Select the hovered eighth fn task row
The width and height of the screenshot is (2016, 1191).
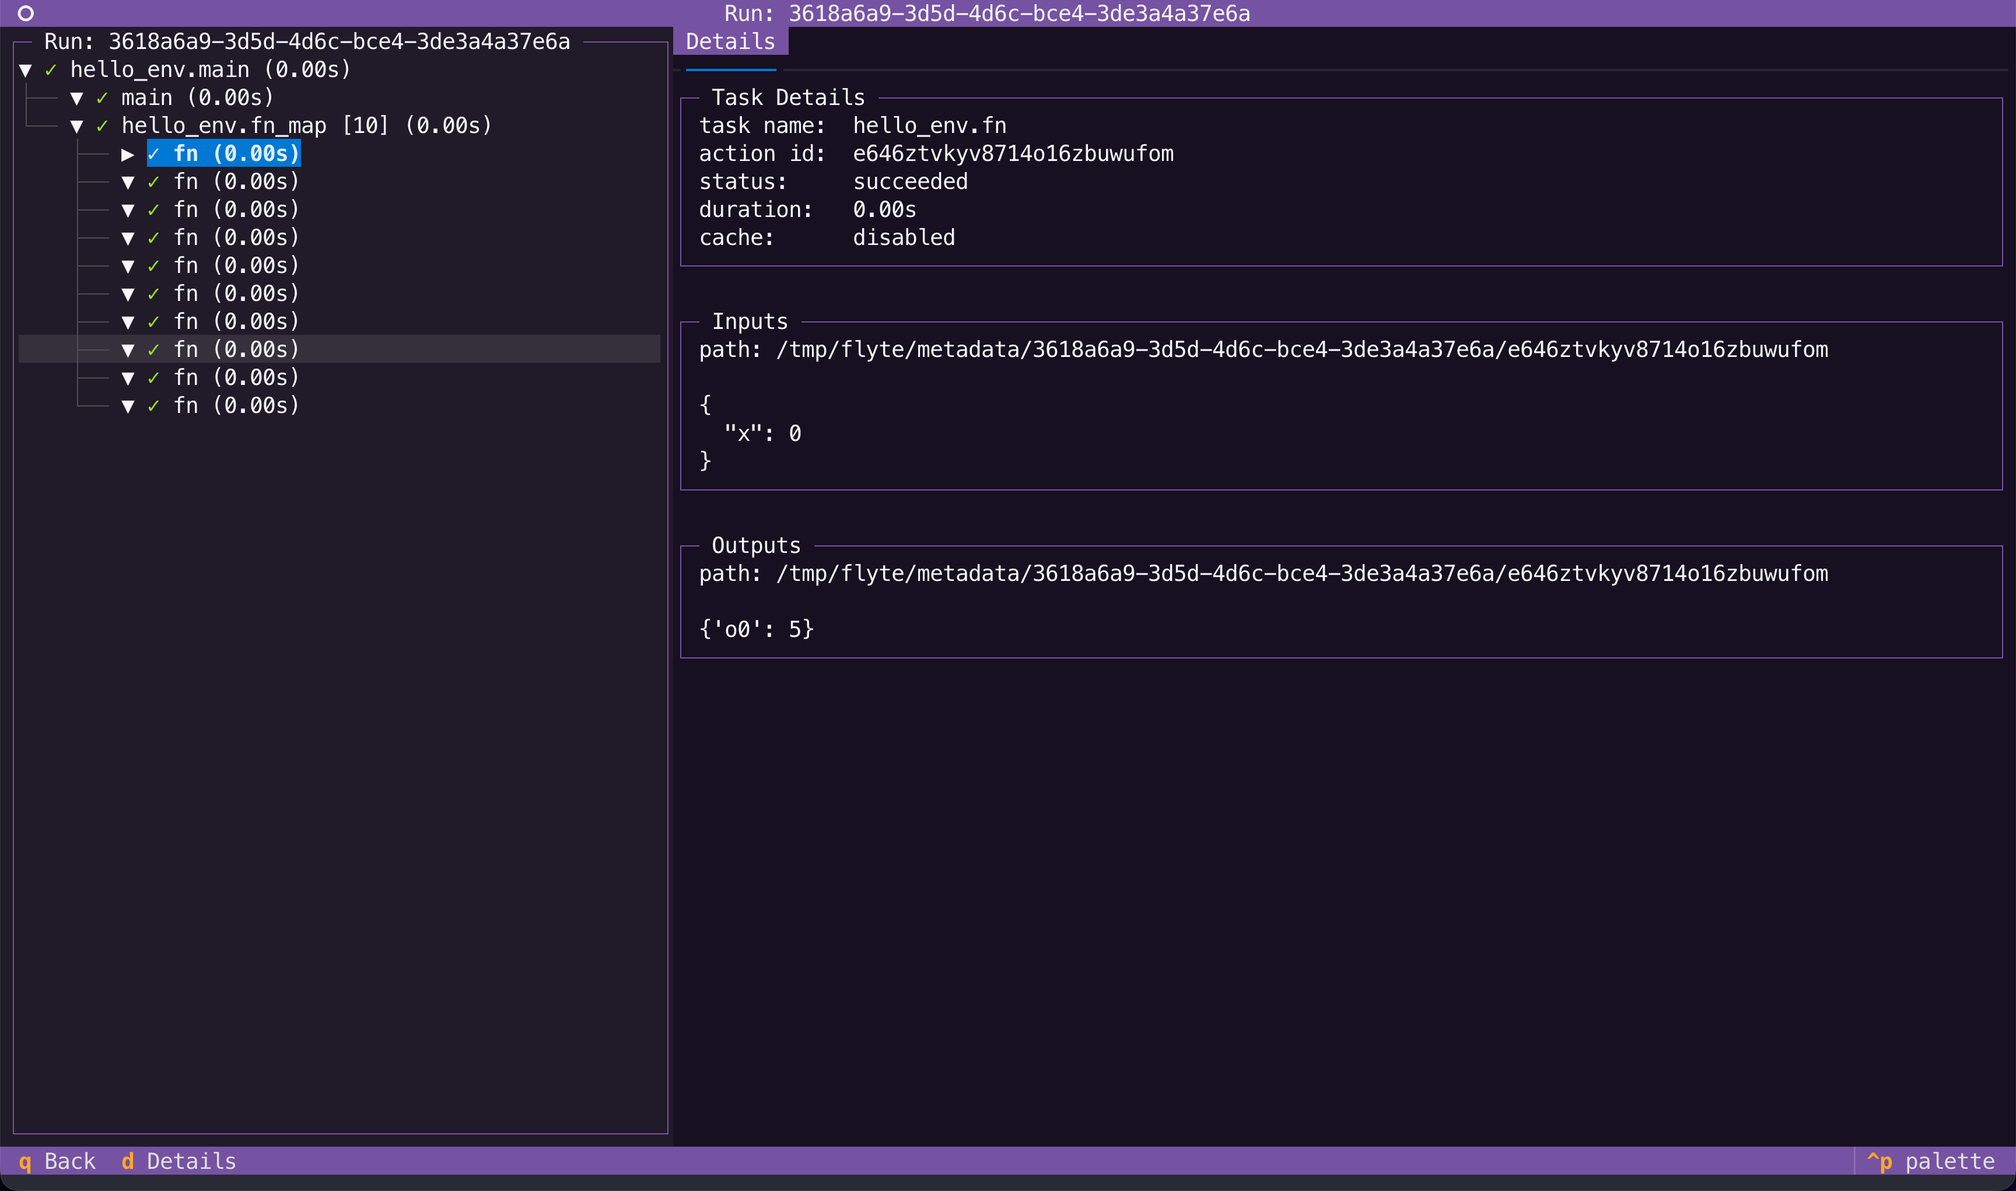tap(236, 349)
